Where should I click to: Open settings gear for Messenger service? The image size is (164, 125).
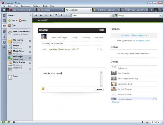[30, 58]
